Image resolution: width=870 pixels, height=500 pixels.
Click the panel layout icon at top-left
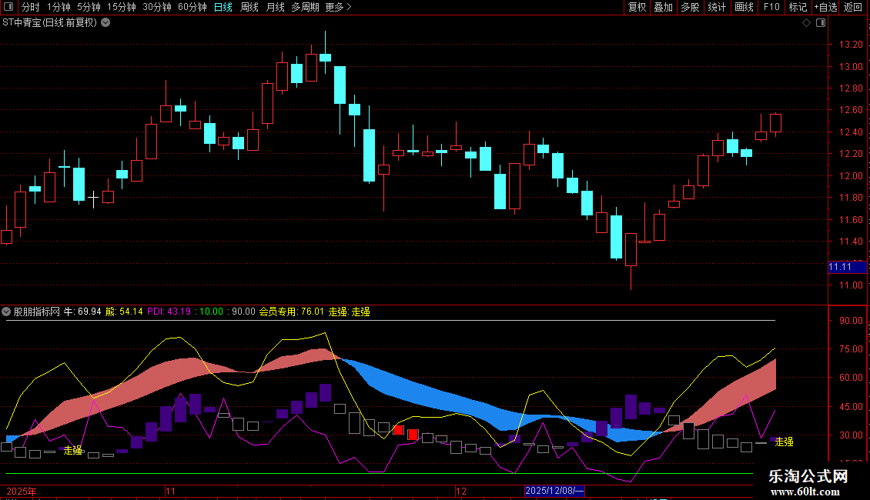coord(8,7)
